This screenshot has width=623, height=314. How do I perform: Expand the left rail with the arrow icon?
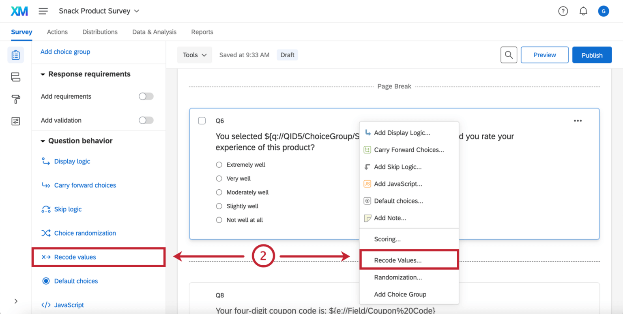pyautogui.click(x=16, y=301)
